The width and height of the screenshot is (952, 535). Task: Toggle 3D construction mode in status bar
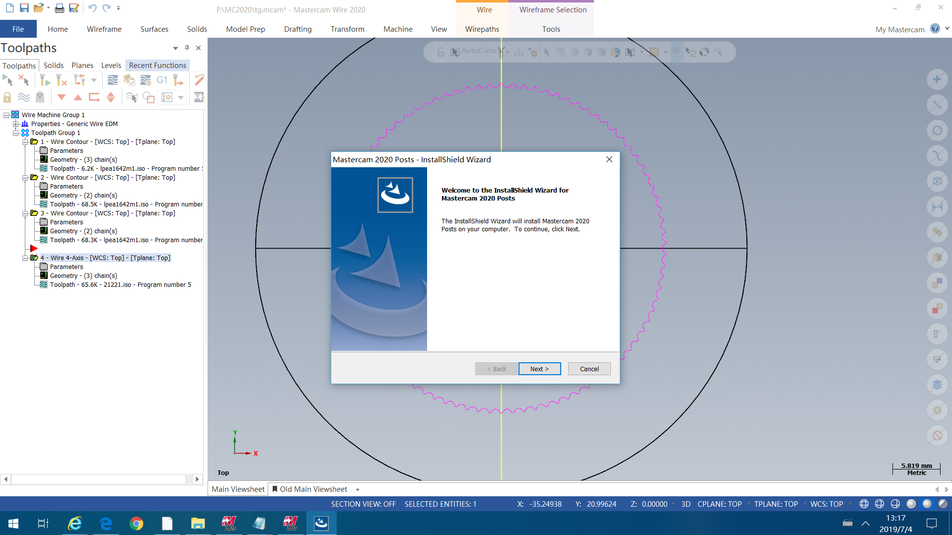(686, 504)
